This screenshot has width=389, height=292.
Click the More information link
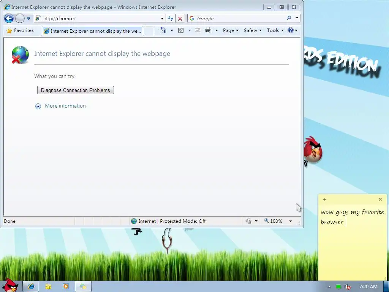(65, 106)
